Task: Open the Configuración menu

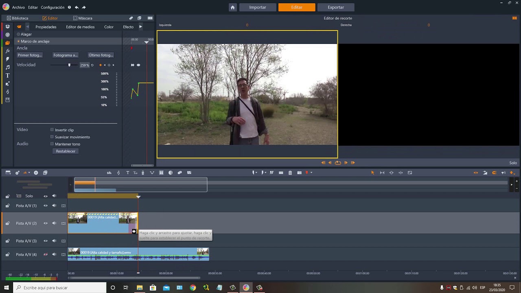Action: [x=53, y=7]
